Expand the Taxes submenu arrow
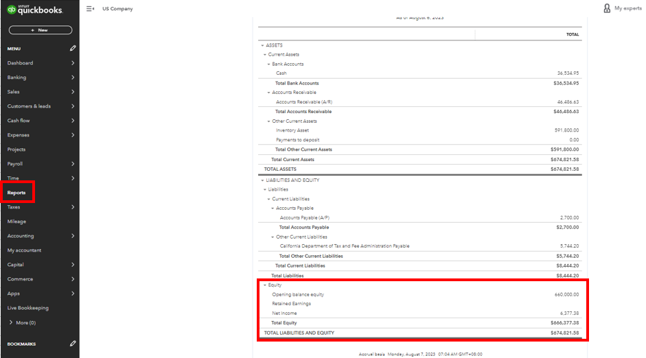 73,207
